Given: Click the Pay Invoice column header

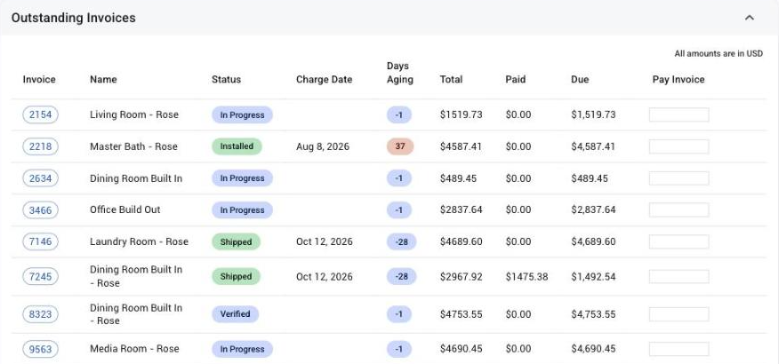Looking at the screenshot, I should pyautogui.click(x=679, y=79).
